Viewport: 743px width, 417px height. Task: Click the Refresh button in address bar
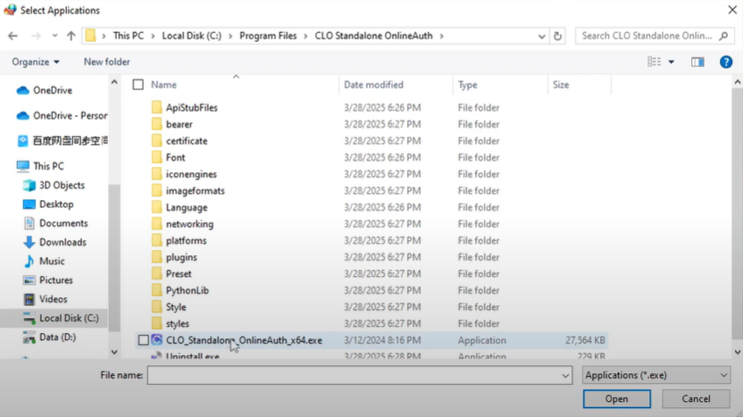coord(558,37)
